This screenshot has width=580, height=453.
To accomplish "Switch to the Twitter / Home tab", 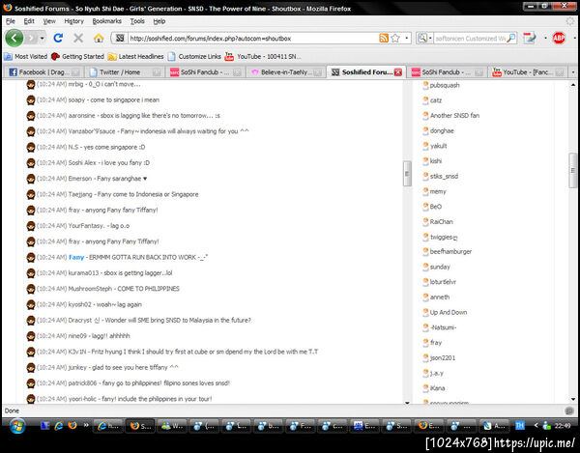I will click(125, 72).
